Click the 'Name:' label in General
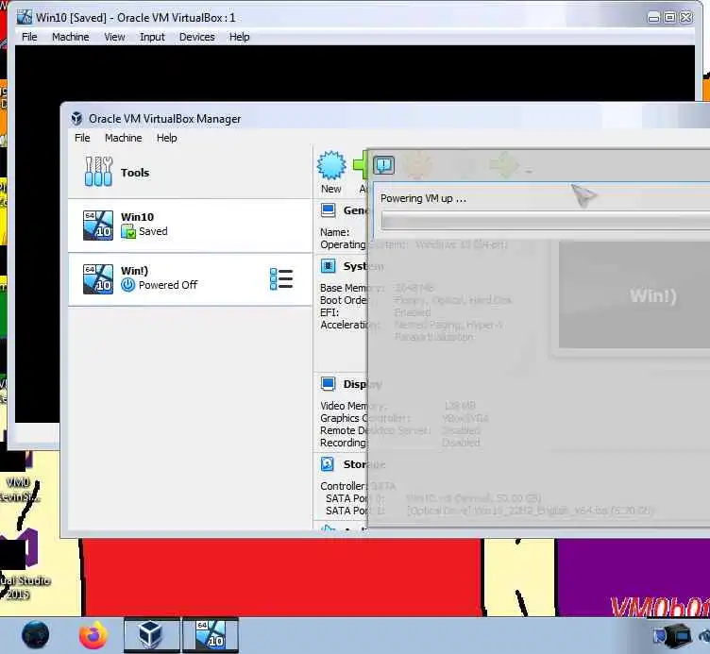Image resolution: width=710 pixels, height=654 pixels. click(x=334, y=232)
